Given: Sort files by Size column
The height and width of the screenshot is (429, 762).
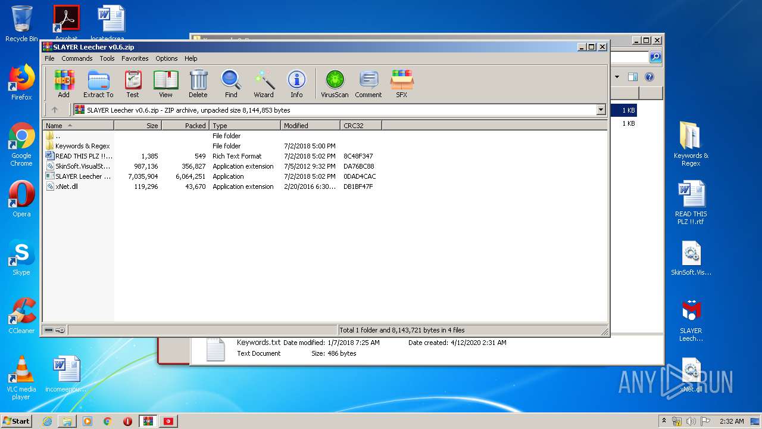Looking at the screenshot, I should [x=138, y=126].
